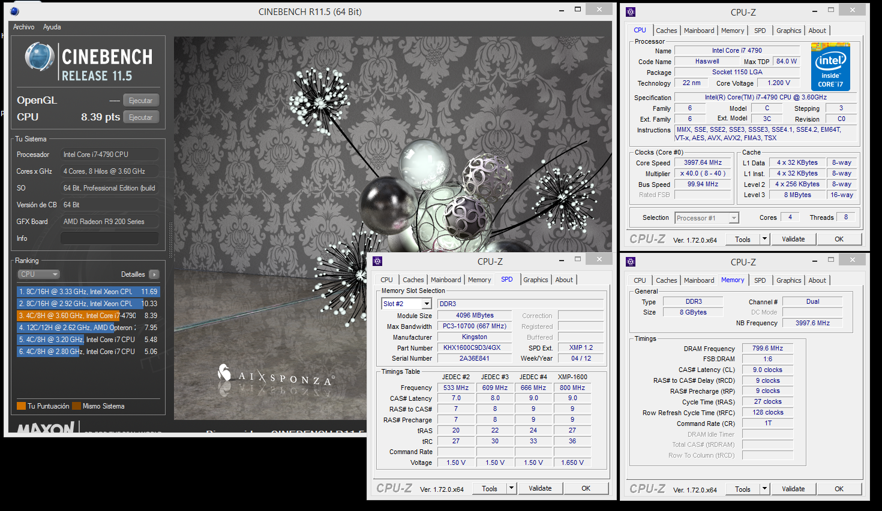Select ranking row 4C/8H @ 3.20 GHz Core i7
882x511 pixels.
[88, 340]
